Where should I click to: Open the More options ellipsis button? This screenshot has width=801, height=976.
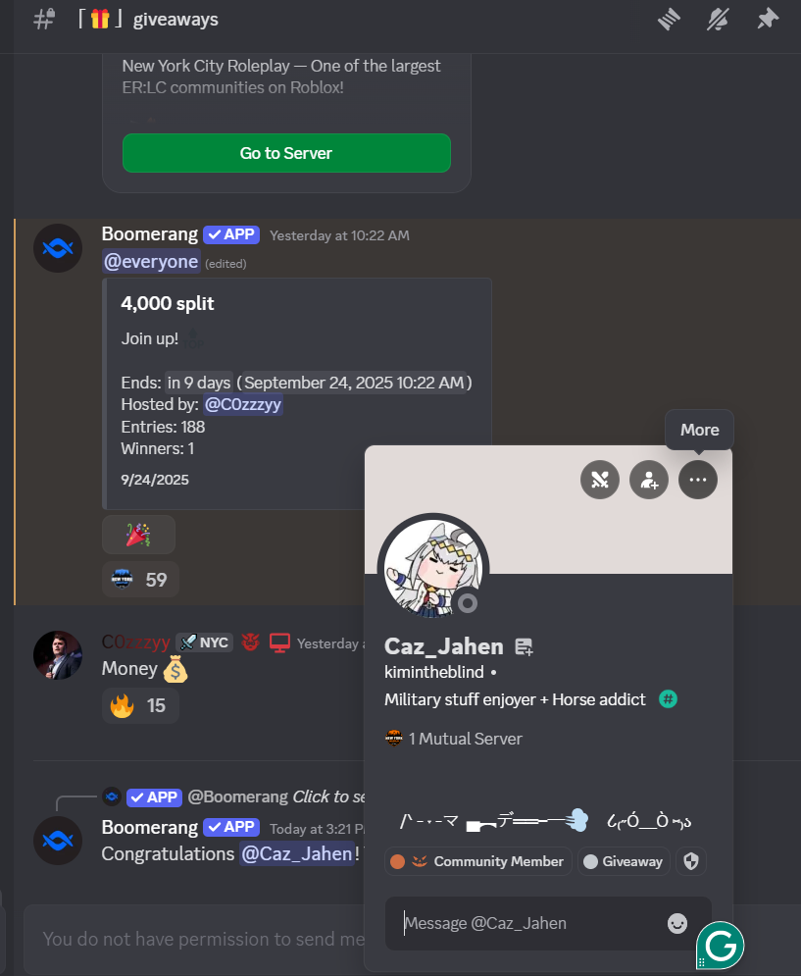point(698,480)
